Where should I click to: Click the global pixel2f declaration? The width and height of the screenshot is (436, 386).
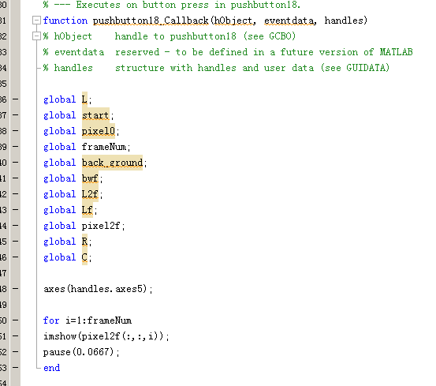click(x=84, y=226)
